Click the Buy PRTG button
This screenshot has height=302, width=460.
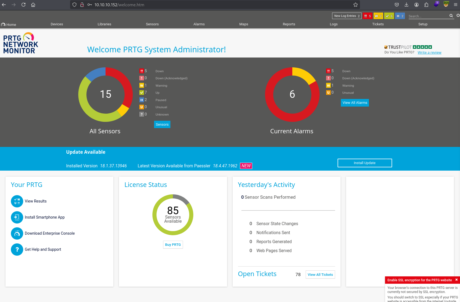[x=173, y=245]
